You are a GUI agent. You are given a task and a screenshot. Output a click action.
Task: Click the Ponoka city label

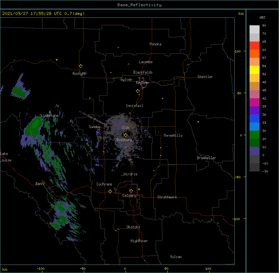click(x=155, y=44)
